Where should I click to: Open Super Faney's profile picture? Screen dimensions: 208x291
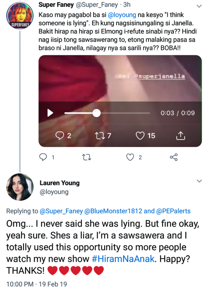click(20, 16)
